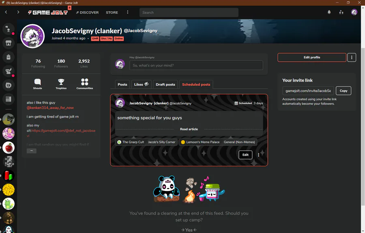View the 2,952 Likes count

tap(84, 64)
